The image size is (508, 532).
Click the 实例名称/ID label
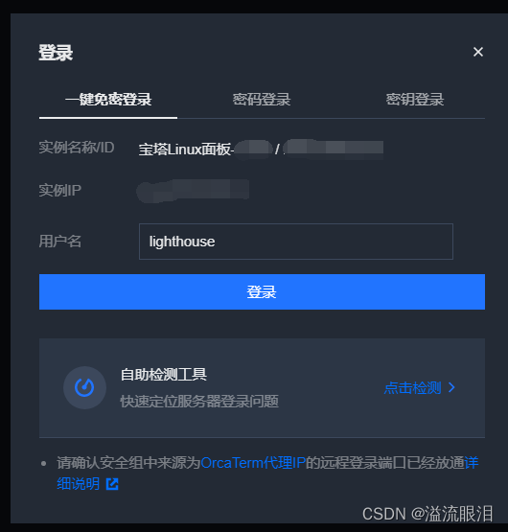click(x=77, y=148)
